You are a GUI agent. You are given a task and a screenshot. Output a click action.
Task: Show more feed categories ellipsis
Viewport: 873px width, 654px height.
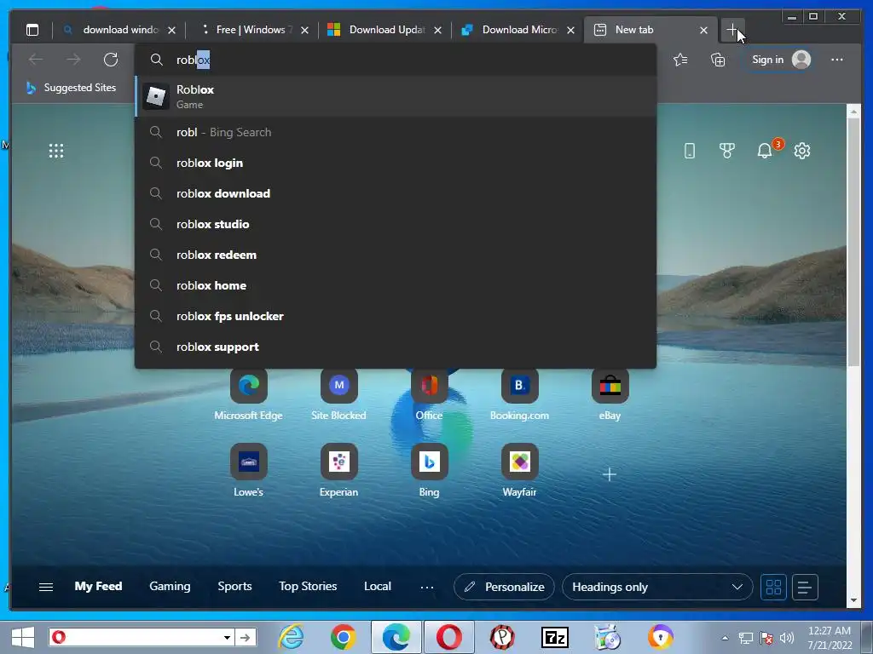point(427,587)
